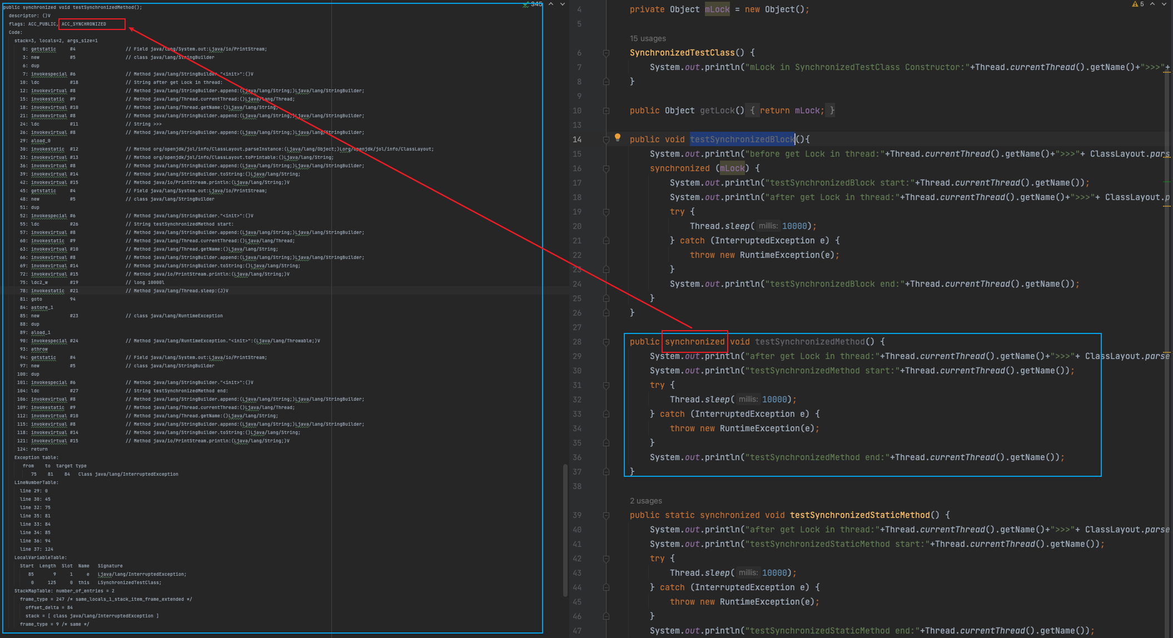Fold the synchronized (mLock) block at line 16
This screenshot has width=1173, height=638.
[x=606, y=169]
